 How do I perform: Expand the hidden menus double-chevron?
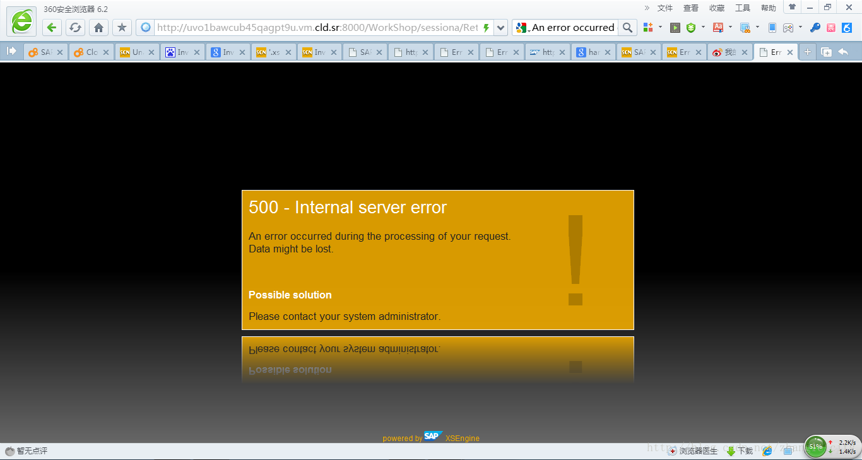[x=647, y=8]
